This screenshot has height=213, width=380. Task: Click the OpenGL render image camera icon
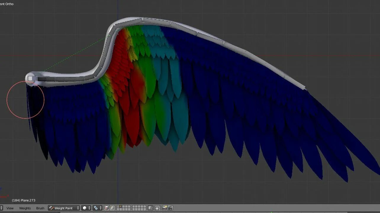(165, 208)
